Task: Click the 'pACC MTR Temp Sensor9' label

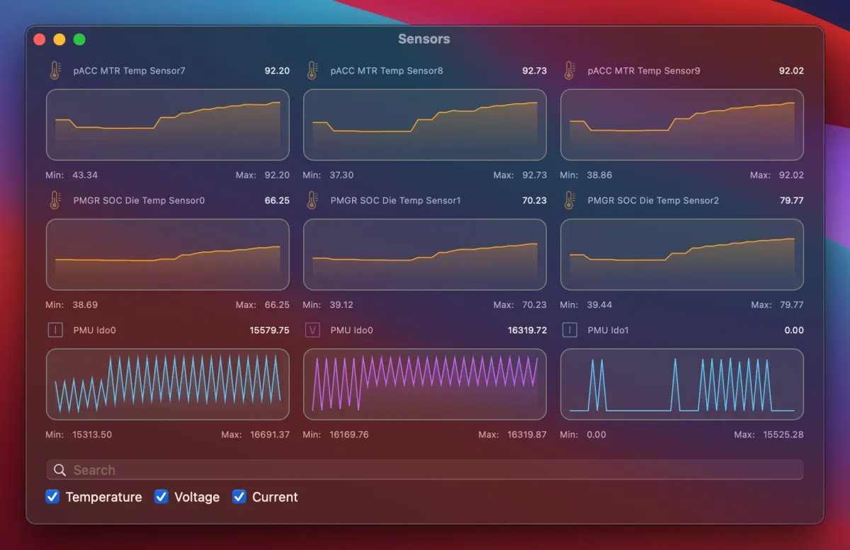Action: tap(644, 71)
